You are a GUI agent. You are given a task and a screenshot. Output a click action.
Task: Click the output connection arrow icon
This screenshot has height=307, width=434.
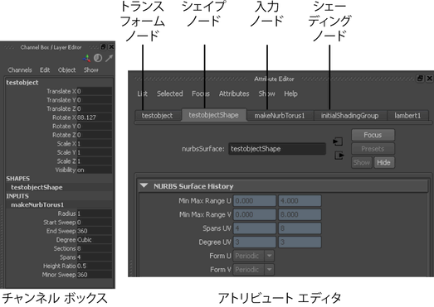pos(339,156)
